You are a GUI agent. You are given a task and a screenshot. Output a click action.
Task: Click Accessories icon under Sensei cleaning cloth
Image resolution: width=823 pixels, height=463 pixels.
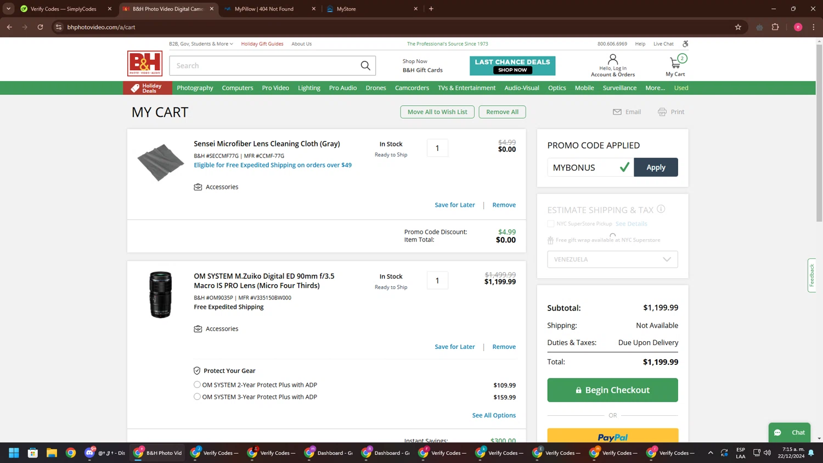[198, 187]
